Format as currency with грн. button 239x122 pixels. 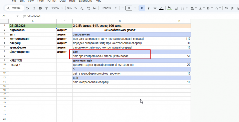tap(69, 8)
